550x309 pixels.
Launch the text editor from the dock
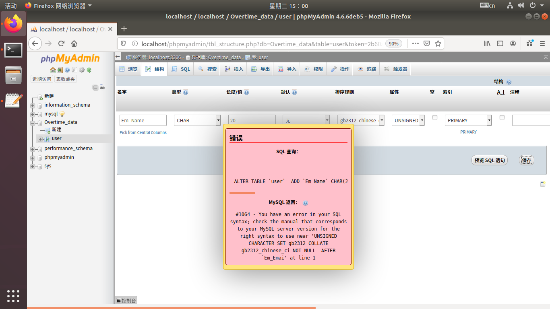13,101
